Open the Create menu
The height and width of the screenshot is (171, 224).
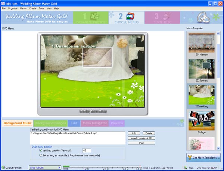tap(32, 8)
